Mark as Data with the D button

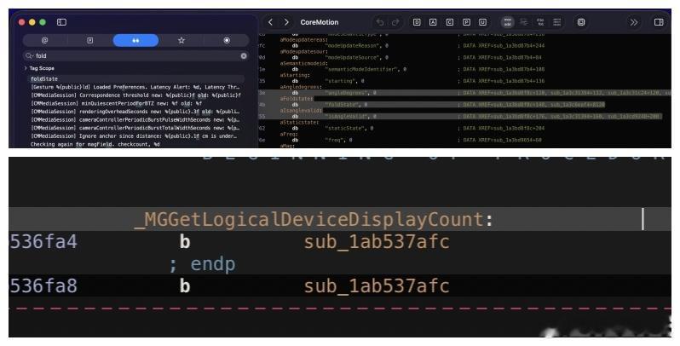click(417, 22)
